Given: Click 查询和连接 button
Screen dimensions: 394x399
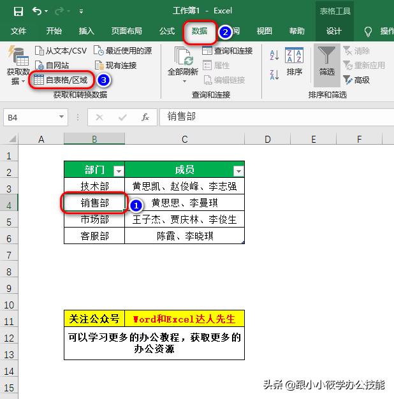Looking at the screenshot, I should coord(228,50).
